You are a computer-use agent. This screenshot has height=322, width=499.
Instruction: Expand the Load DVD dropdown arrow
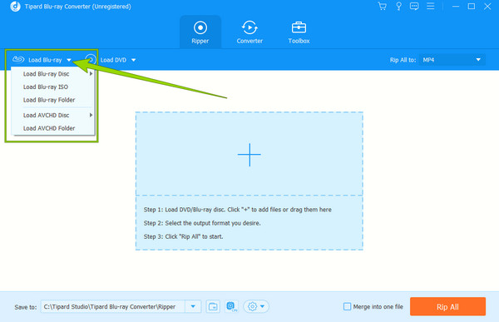[133, 60]
